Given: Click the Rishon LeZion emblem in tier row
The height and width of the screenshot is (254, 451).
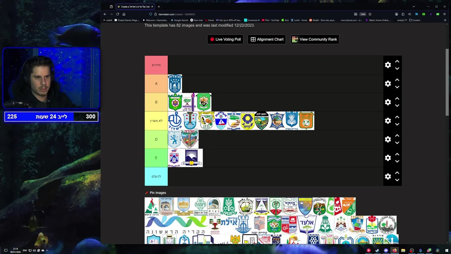Looking at the screenshot, I should (x=261, y=121).
